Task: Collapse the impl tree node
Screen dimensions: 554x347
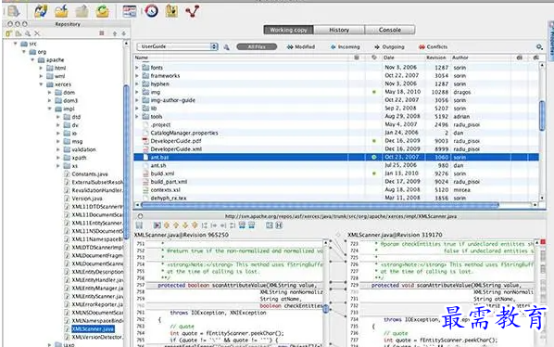Action: pos(49,109)
